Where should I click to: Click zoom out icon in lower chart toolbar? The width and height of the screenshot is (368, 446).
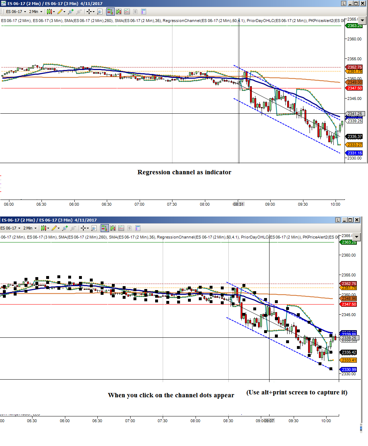tap(73, 228)
